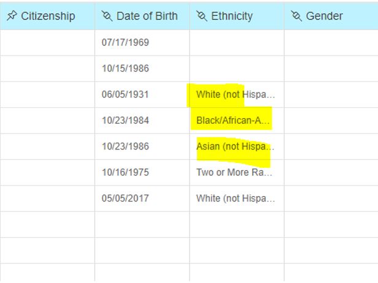Viewport: 378px width, 283px height.
Task: Click the crossed pin icon beside Gender
Action: click(x=296, y=16)
